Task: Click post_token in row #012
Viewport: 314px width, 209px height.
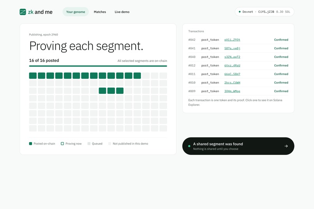Action: click(x=210, y=65)
